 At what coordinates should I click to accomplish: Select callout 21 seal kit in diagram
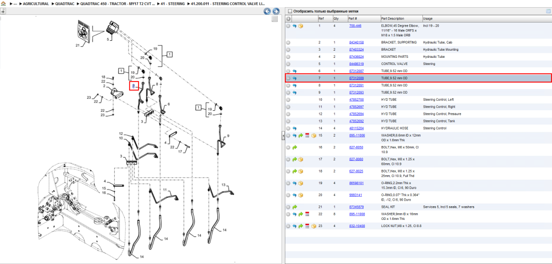click(77, 45)
